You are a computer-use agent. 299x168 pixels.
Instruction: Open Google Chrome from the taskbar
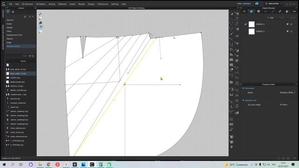[x=49, y=164]
